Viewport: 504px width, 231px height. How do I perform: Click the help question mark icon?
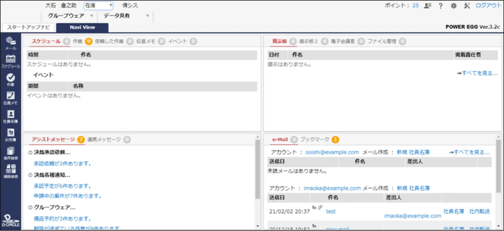pyautogui.click(x=440, y=6)
